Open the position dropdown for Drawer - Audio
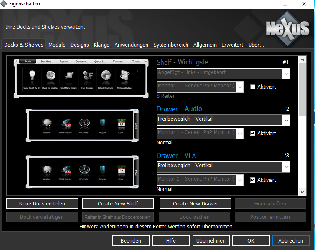This screenshot has width=315, height=250. click(x=286, y=120)
